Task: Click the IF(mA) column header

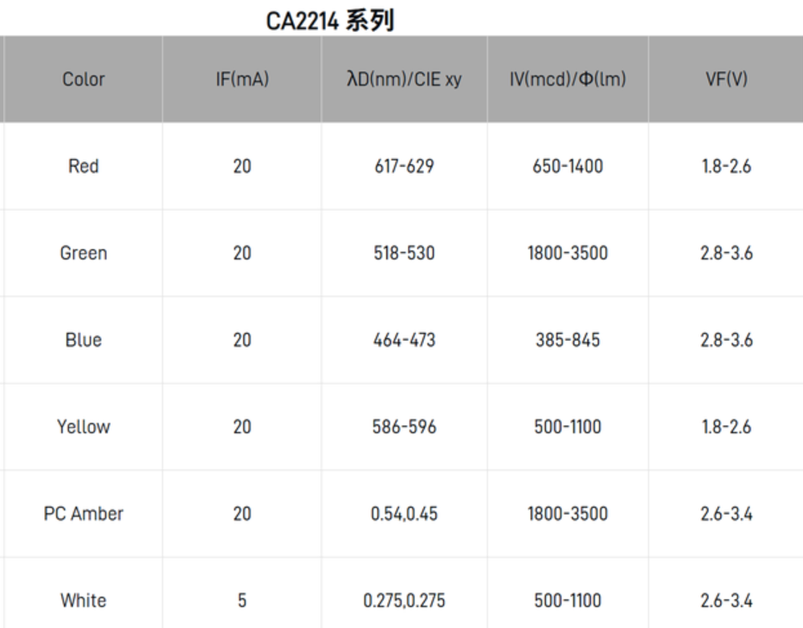Action: [x=242, y=79]
